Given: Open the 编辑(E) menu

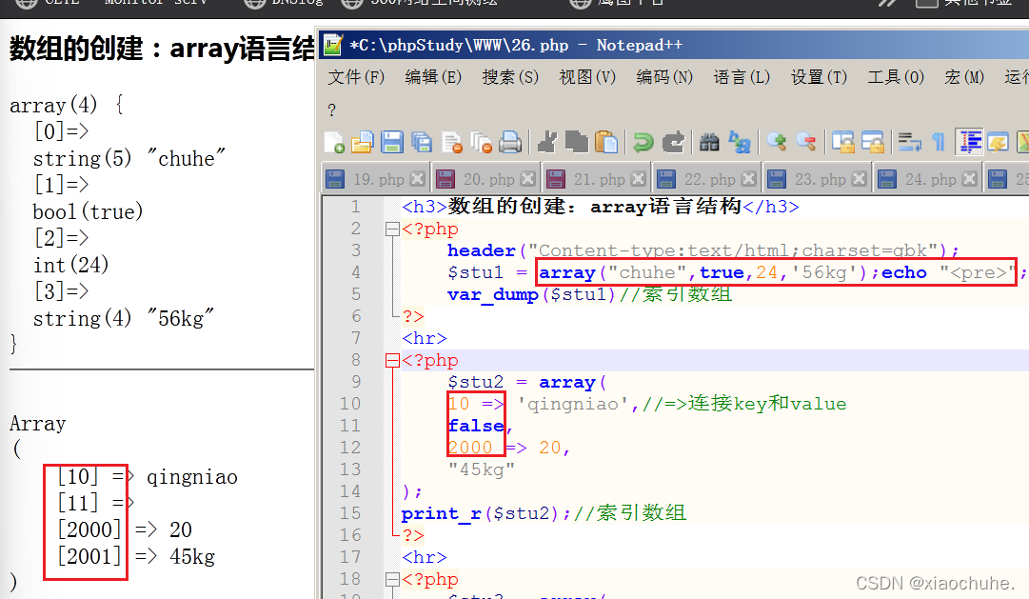Looking at the screenshot, I should click(x=433, y=77).
